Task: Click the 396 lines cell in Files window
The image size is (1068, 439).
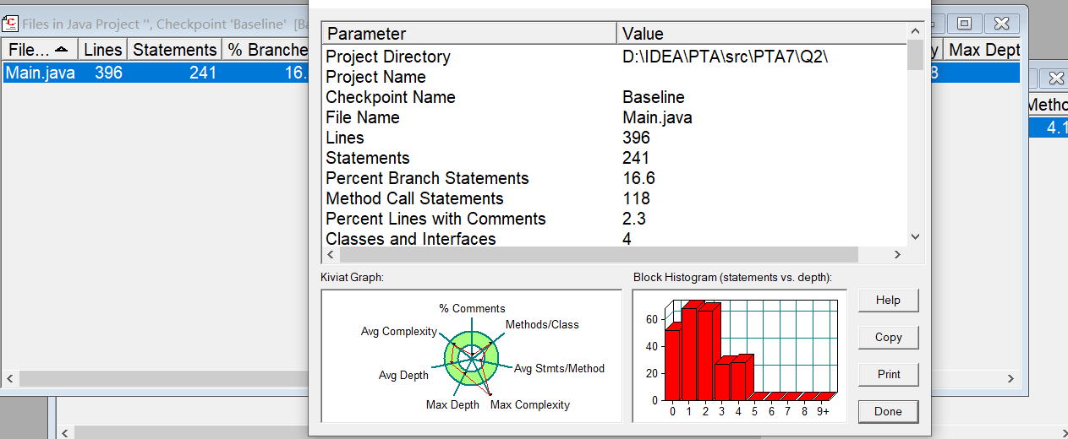Action: tap(108, 73)
